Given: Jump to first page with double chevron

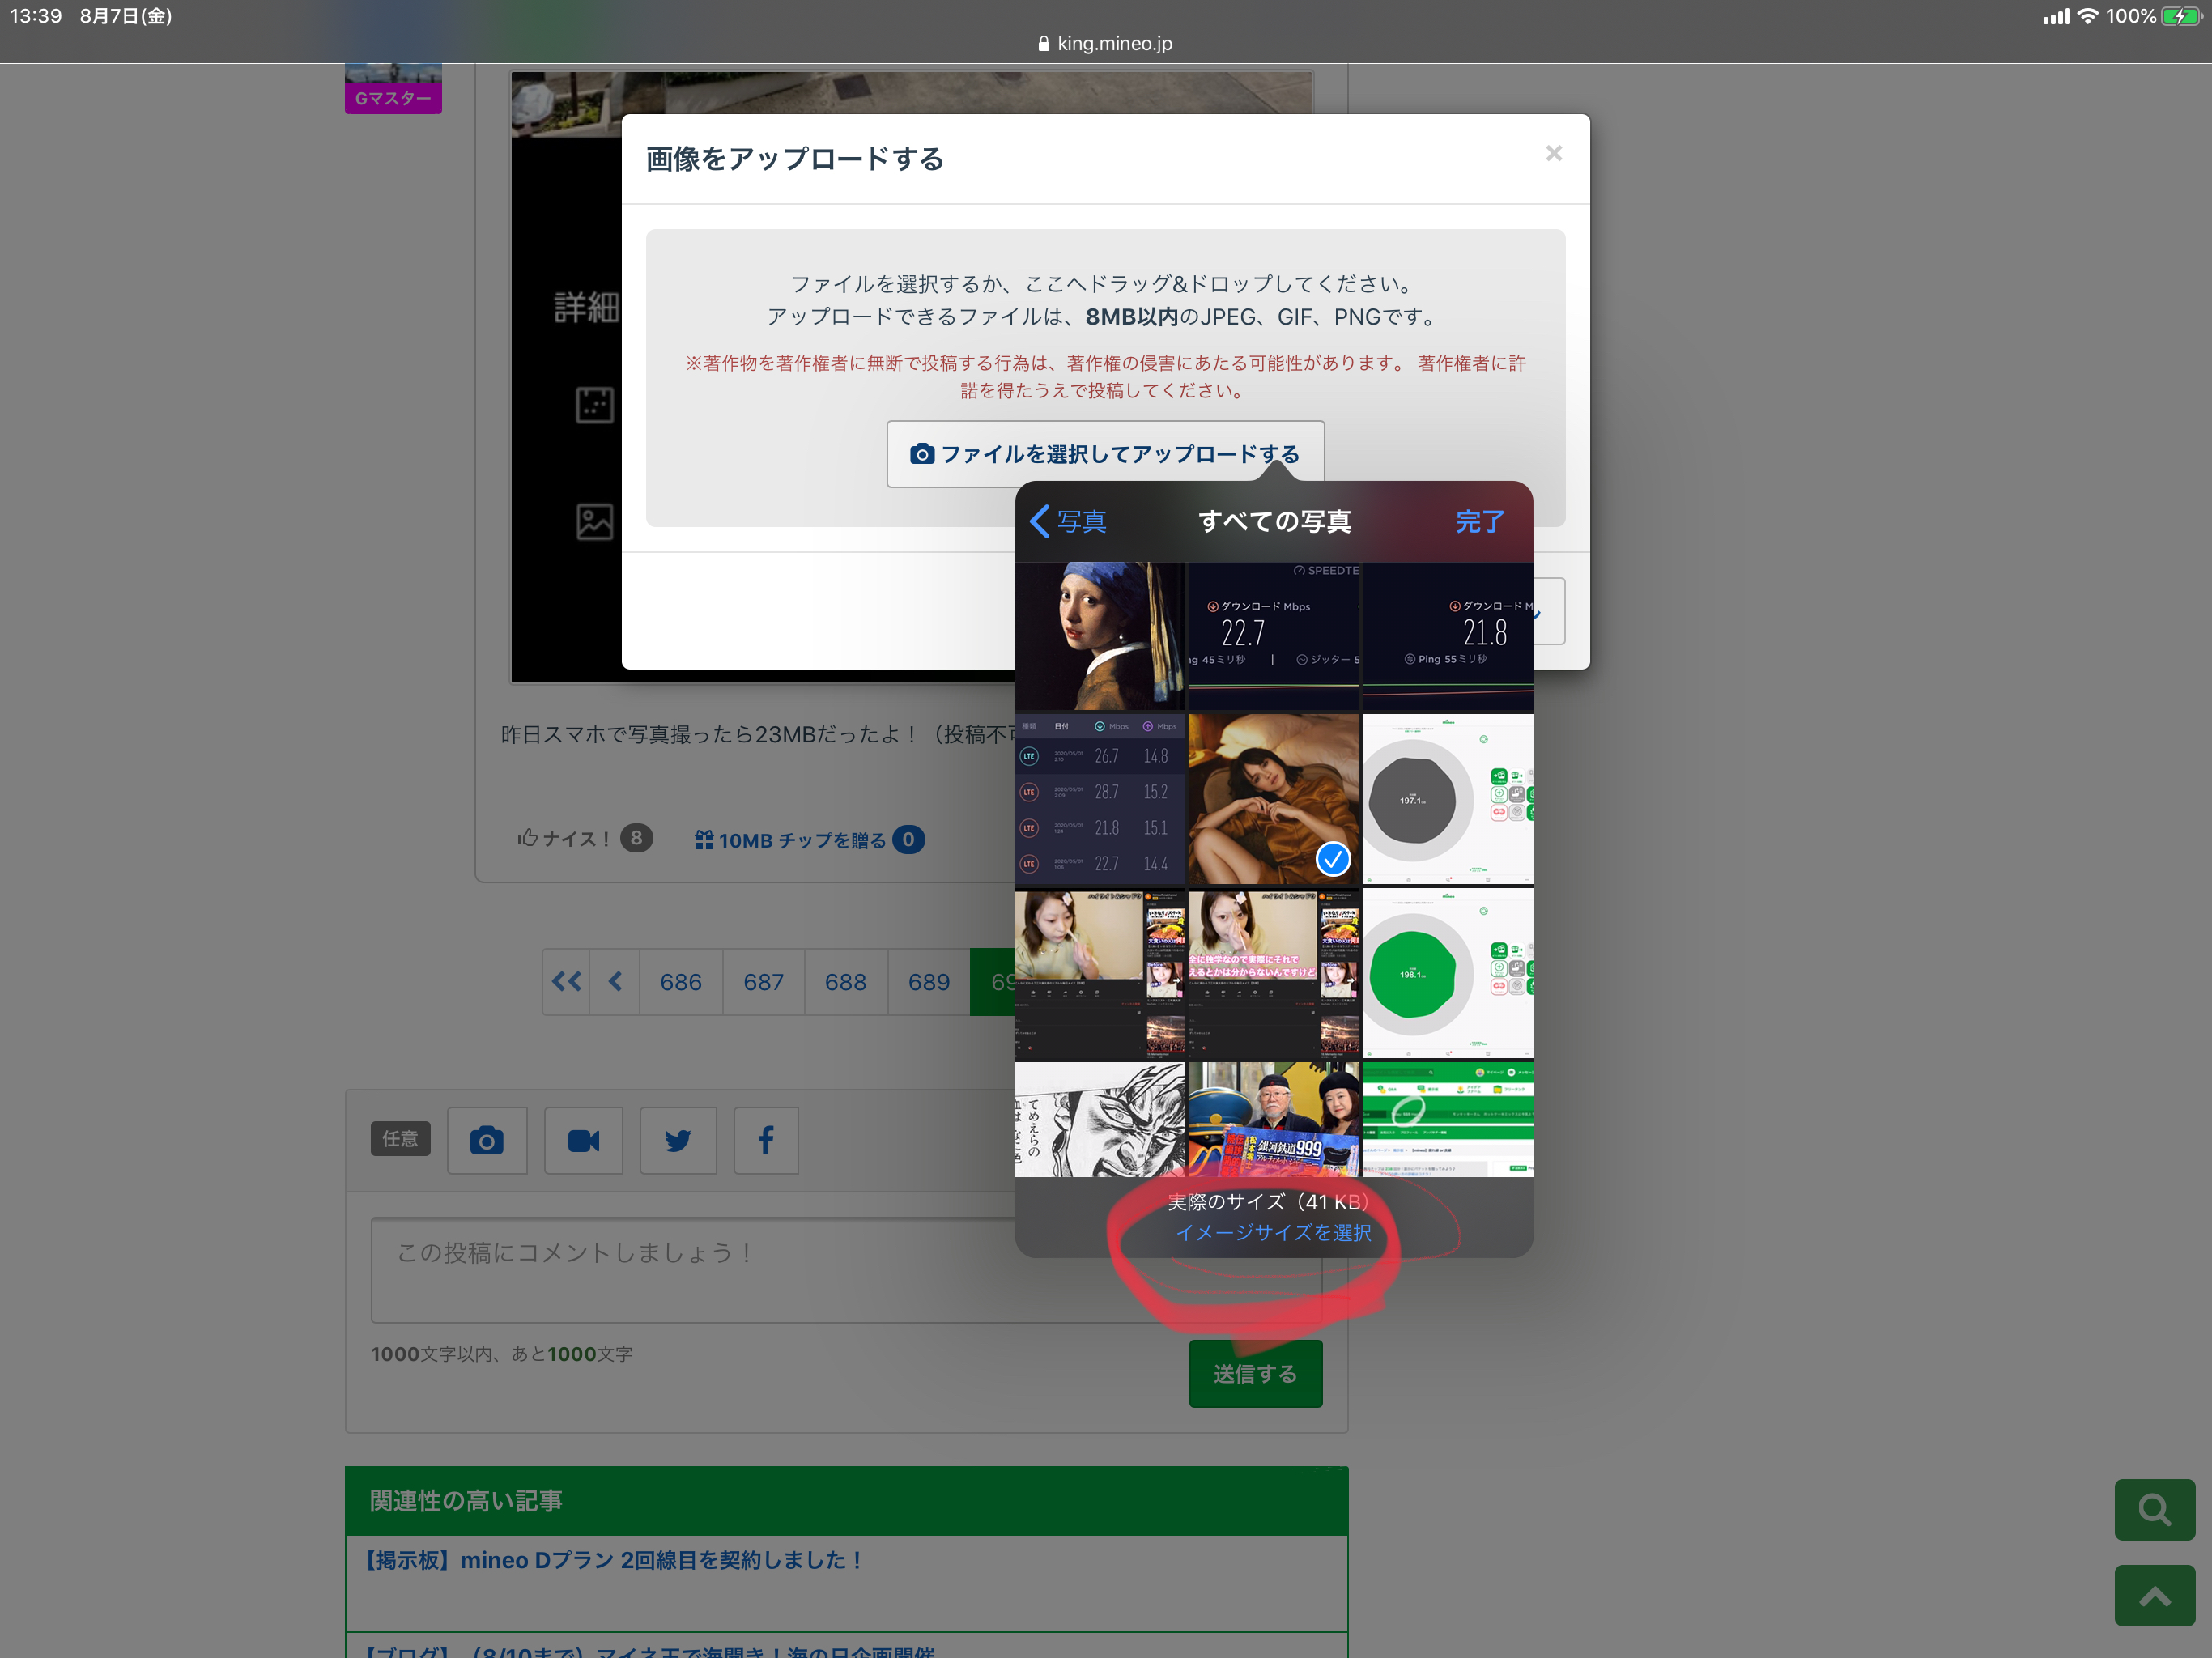Looking at the screenshot, I should 566,982.
